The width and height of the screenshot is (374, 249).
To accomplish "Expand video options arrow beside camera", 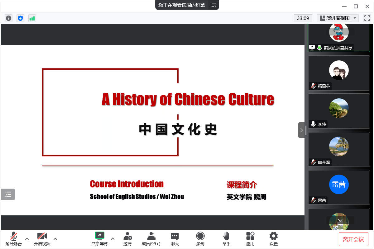I will [x=55, y=239].
